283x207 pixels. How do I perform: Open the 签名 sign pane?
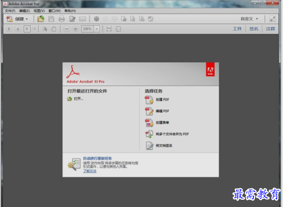point(254,29)
